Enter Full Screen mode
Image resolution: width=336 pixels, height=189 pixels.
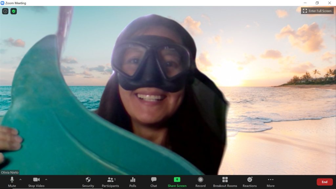[x=317, y=11]
